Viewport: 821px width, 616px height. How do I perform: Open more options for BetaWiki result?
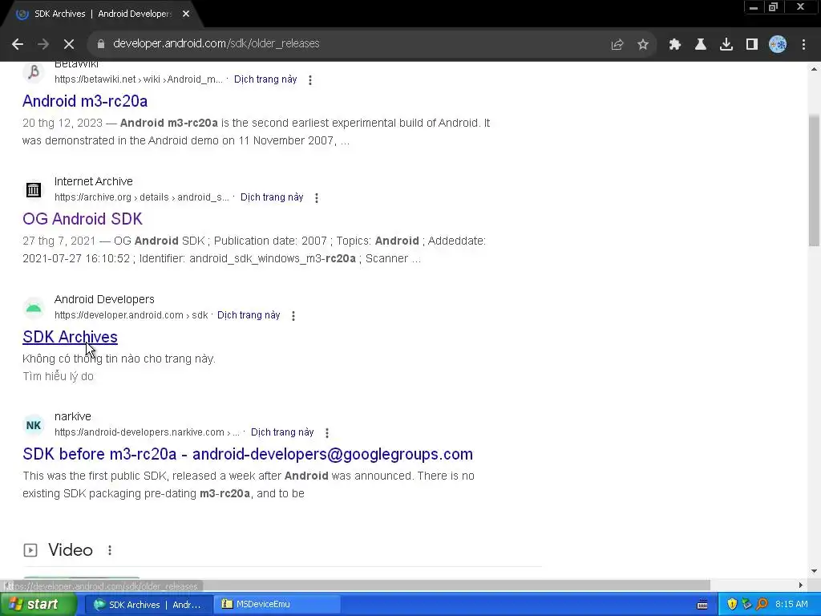point(310,80)
